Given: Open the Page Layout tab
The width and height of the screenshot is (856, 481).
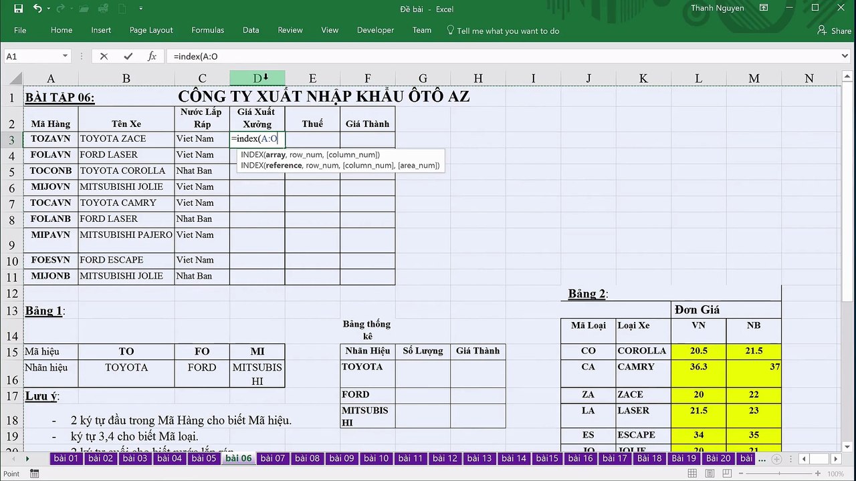Looking at the screenshot, I should [x=151, y=30].
